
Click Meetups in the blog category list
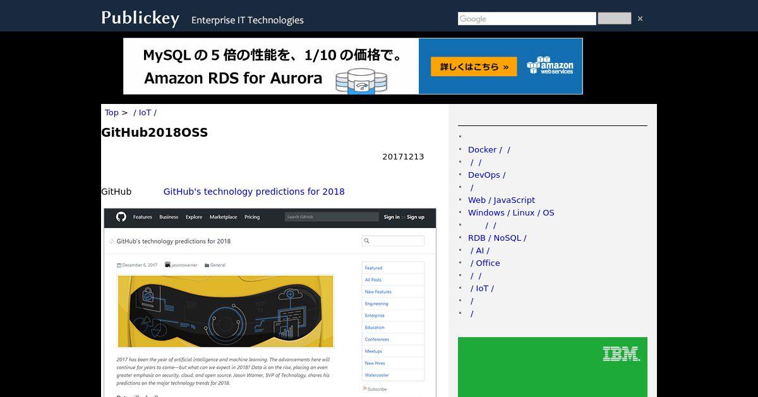pos(373,352)
